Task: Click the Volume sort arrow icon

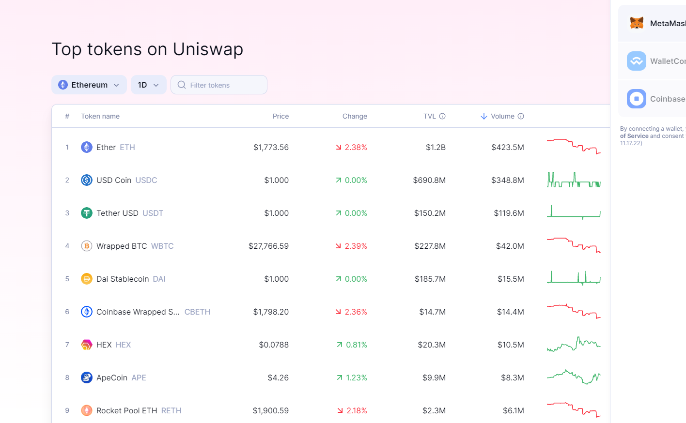Action: pyautogui.click(x=484, y=116)
